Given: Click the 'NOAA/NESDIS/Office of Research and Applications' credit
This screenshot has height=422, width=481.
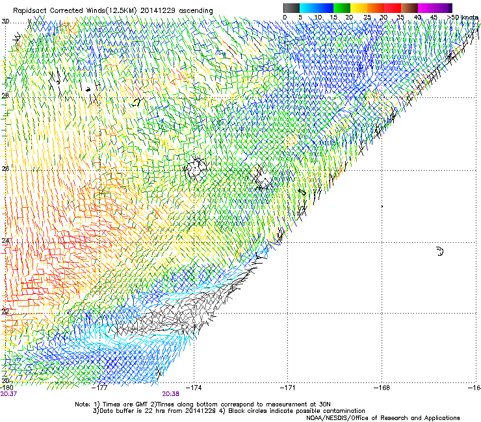Looking at the screenshot, I should (x=383, y=418).
